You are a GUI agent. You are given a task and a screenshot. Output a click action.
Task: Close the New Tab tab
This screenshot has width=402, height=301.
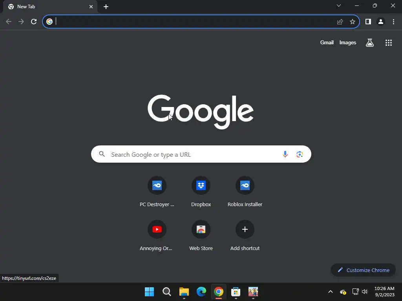tap(91, 7)
